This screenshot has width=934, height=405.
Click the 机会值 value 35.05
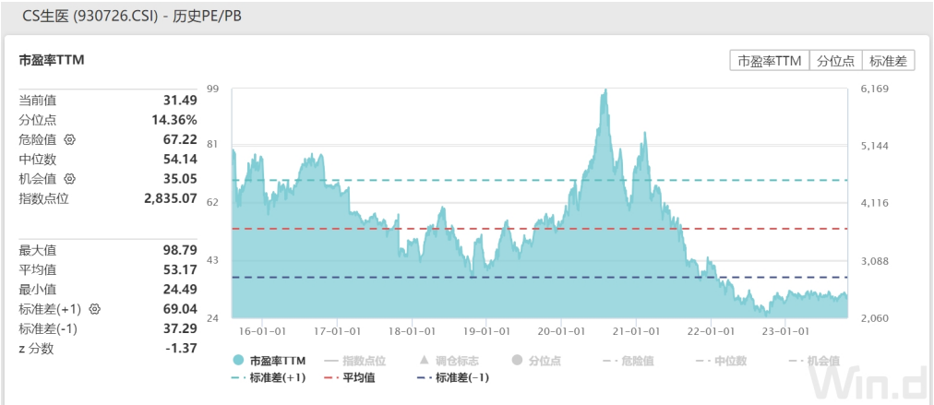click(181, 179)
